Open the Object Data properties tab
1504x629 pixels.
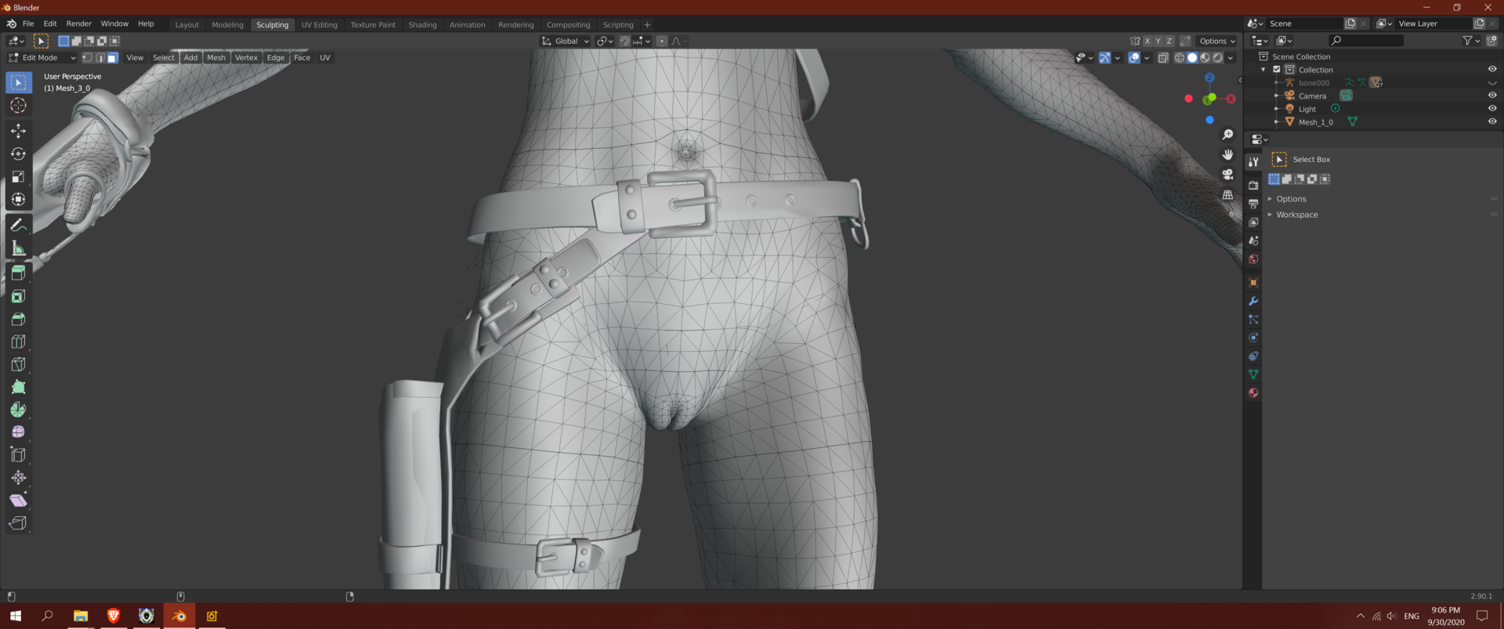1253,374
